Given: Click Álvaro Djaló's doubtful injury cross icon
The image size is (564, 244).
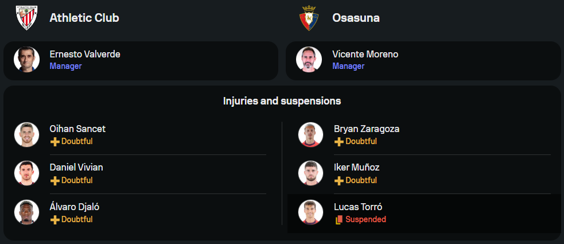Looking at the screenshot, I should pos(55,219).
